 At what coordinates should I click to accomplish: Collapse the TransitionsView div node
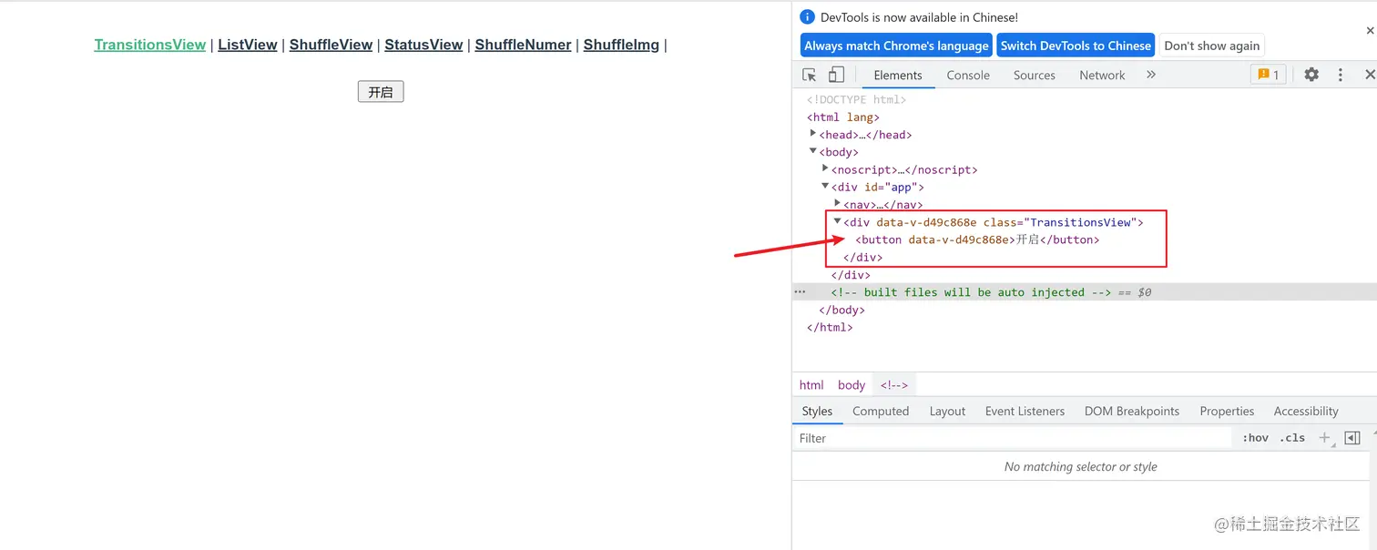(837, 221)
